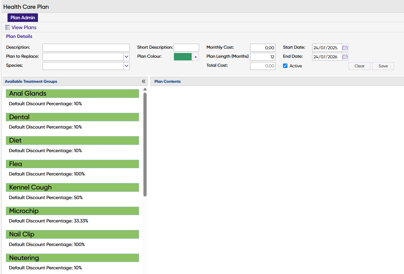Click into the Description field
Screen dimensions: 404x274
[x=86, y=48]
